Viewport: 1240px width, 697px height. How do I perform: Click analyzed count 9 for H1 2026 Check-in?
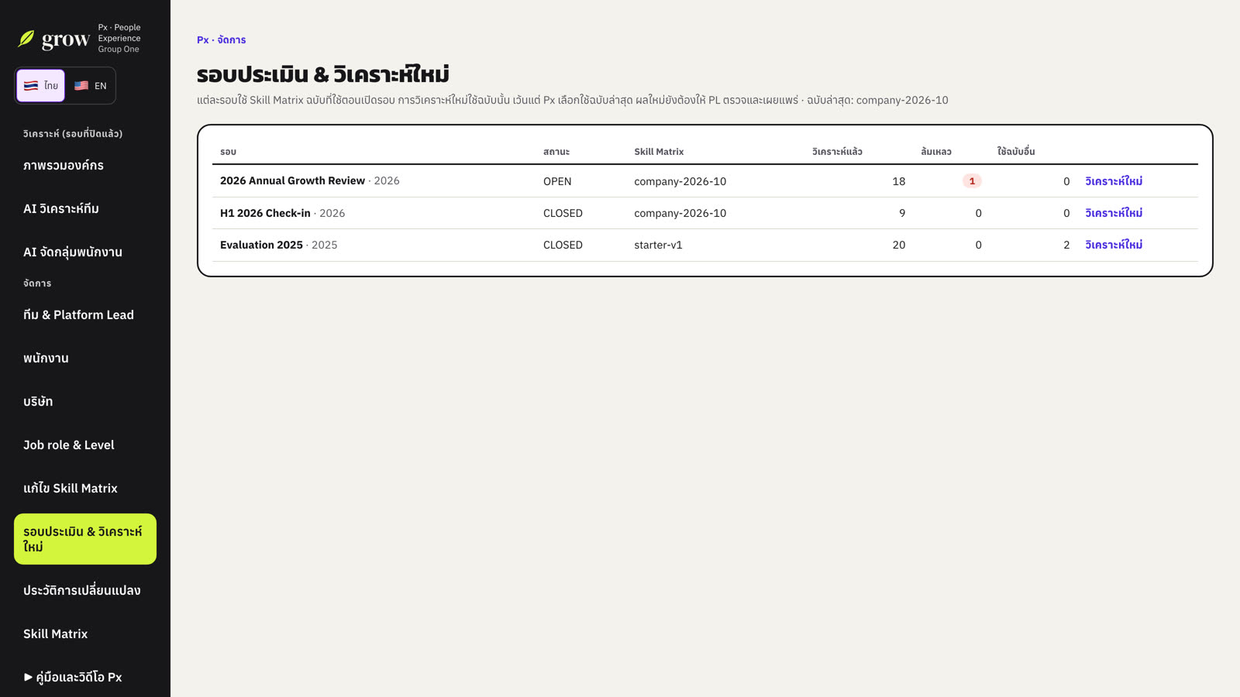tap(902, 213)
